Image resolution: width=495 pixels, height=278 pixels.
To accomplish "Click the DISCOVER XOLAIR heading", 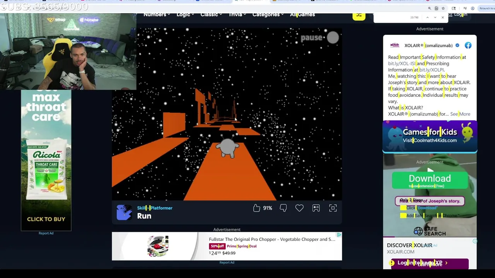I will [x=410, y=245].
